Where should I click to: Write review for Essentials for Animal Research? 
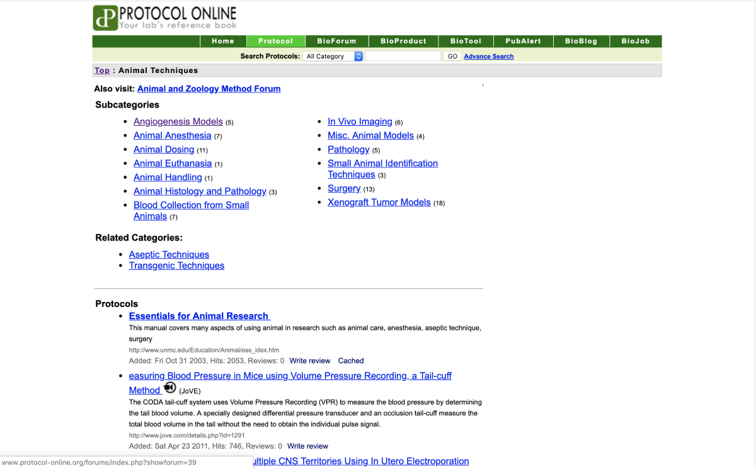(x=310, y=361)
